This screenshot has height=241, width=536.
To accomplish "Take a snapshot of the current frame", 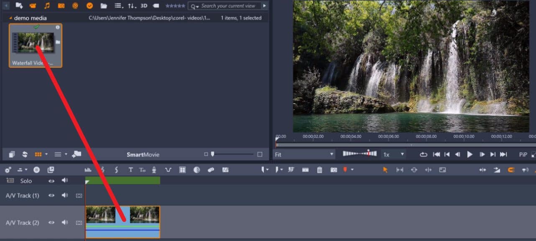I will (x=334, y=170).
